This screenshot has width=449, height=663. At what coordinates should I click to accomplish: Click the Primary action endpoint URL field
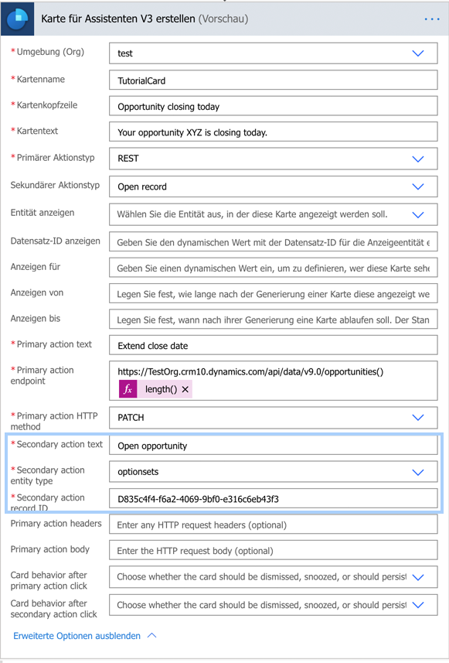coord(274,381)
